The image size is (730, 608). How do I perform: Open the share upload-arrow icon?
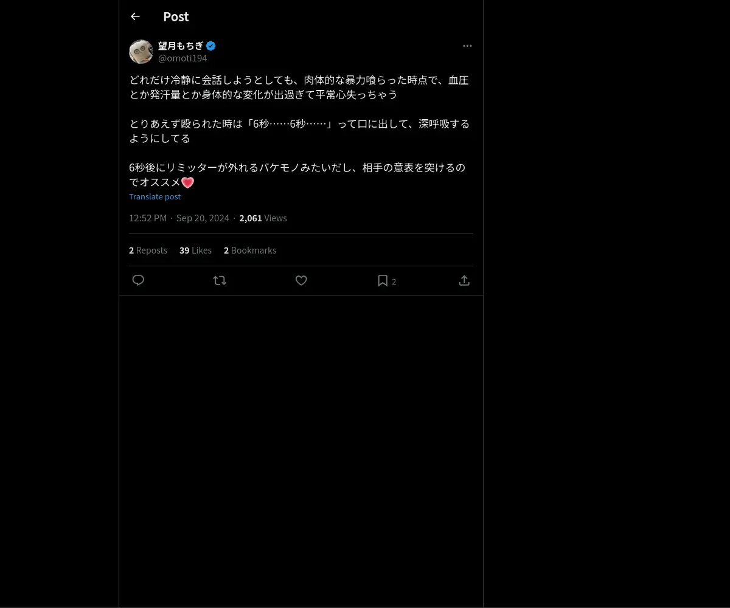point(464,280)
